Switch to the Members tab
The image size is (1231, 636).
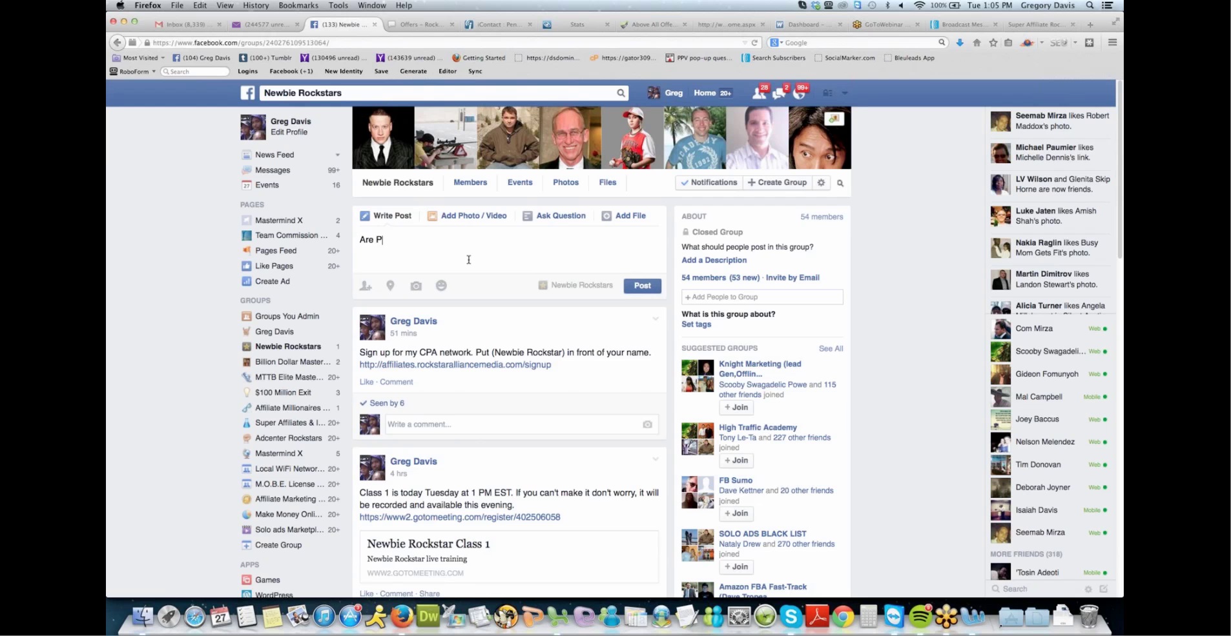(x=470, y=183)
